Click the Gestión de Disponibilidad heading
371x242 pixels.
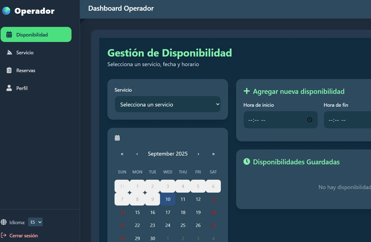click(170, 53)
